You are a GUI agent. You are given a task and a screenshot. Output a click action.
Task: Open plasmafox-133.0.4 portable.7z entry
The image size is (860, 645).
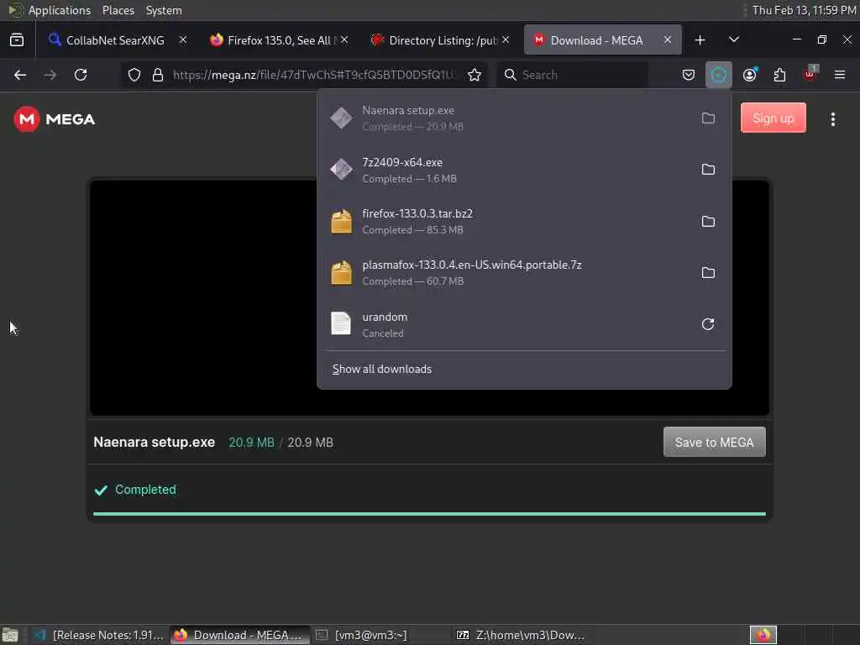507,273
